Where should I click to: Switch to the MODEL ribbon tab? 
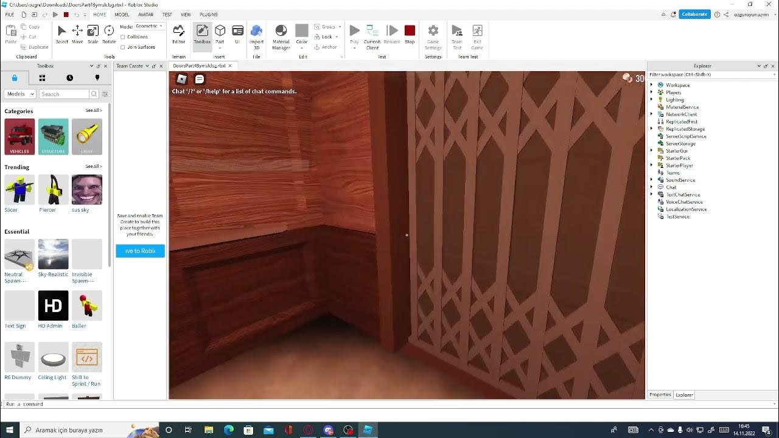(x=122, y=15)
